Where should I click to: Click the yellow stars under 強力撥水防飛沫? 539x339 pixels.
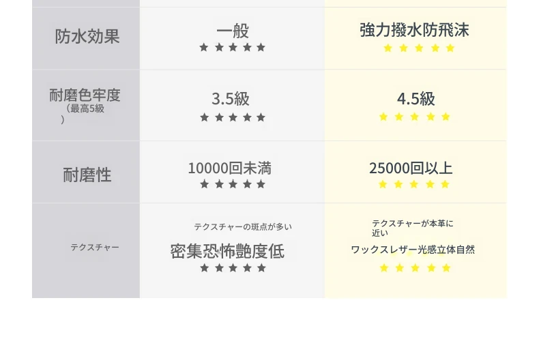pyautogui.click(x=419, y=48)
